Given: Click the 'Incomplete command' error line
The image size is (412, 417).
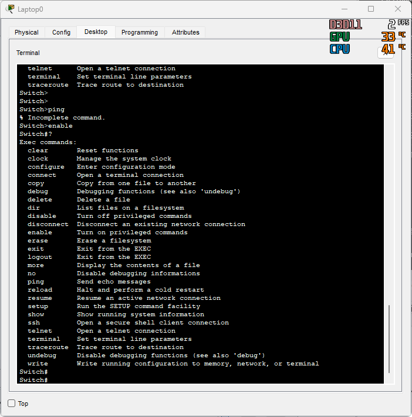Looking at the screenshot, I should pyautogui.click(x=62, y=118).
